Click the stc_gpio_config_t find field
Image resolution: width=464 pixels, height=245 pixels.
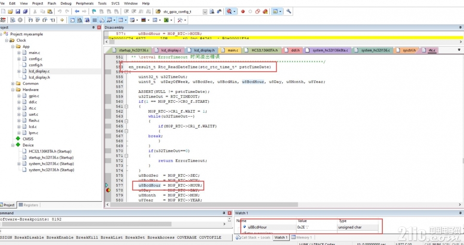point(182,12)
